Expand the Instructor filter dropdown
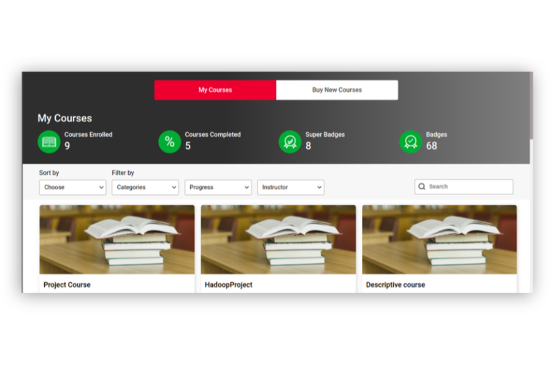The image size is (552, 368). click(291, 187)
